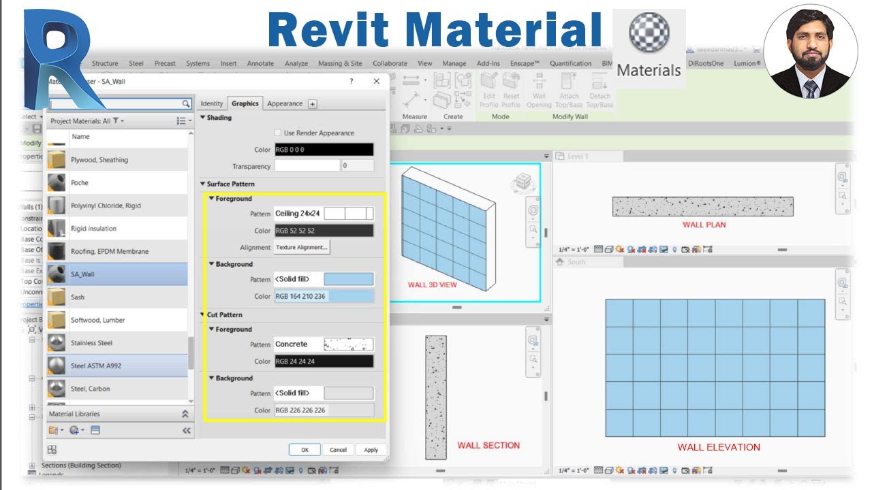This screenshot has height=490, width=872.
Task: Collapse the Foreground group under Cut Pattern
Action: (x=211, y=329)
